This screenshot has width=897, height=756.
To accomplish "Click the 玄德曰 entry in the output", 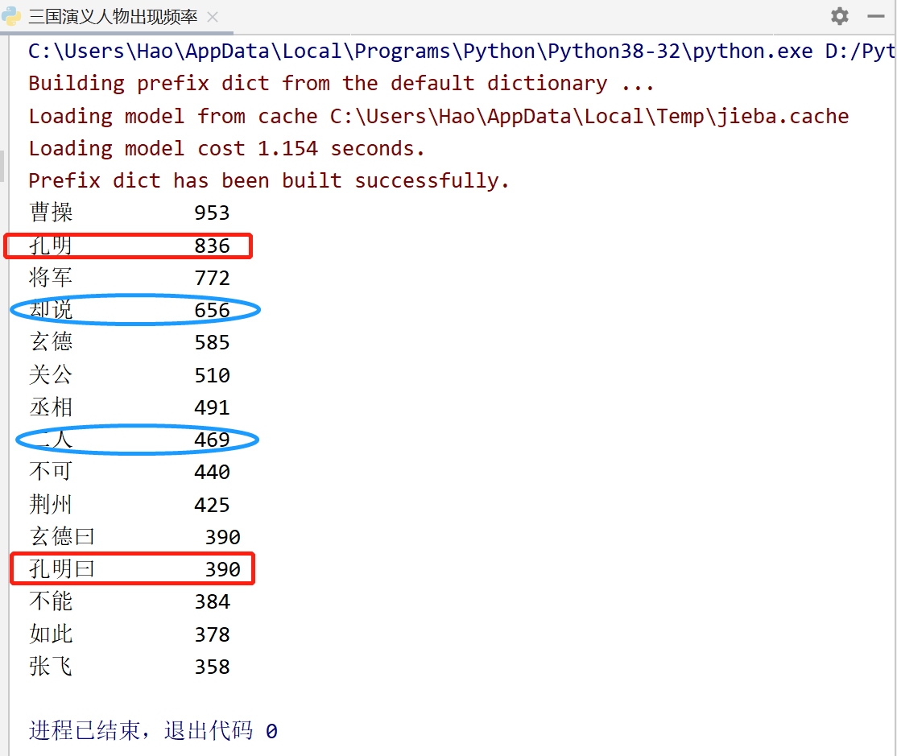I will click(x=62, y=537).
